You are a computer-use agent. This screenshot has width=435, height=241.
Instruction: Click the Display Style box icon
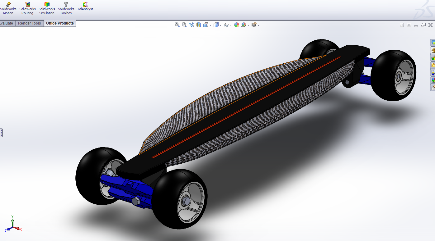click(x=216, y=25)
